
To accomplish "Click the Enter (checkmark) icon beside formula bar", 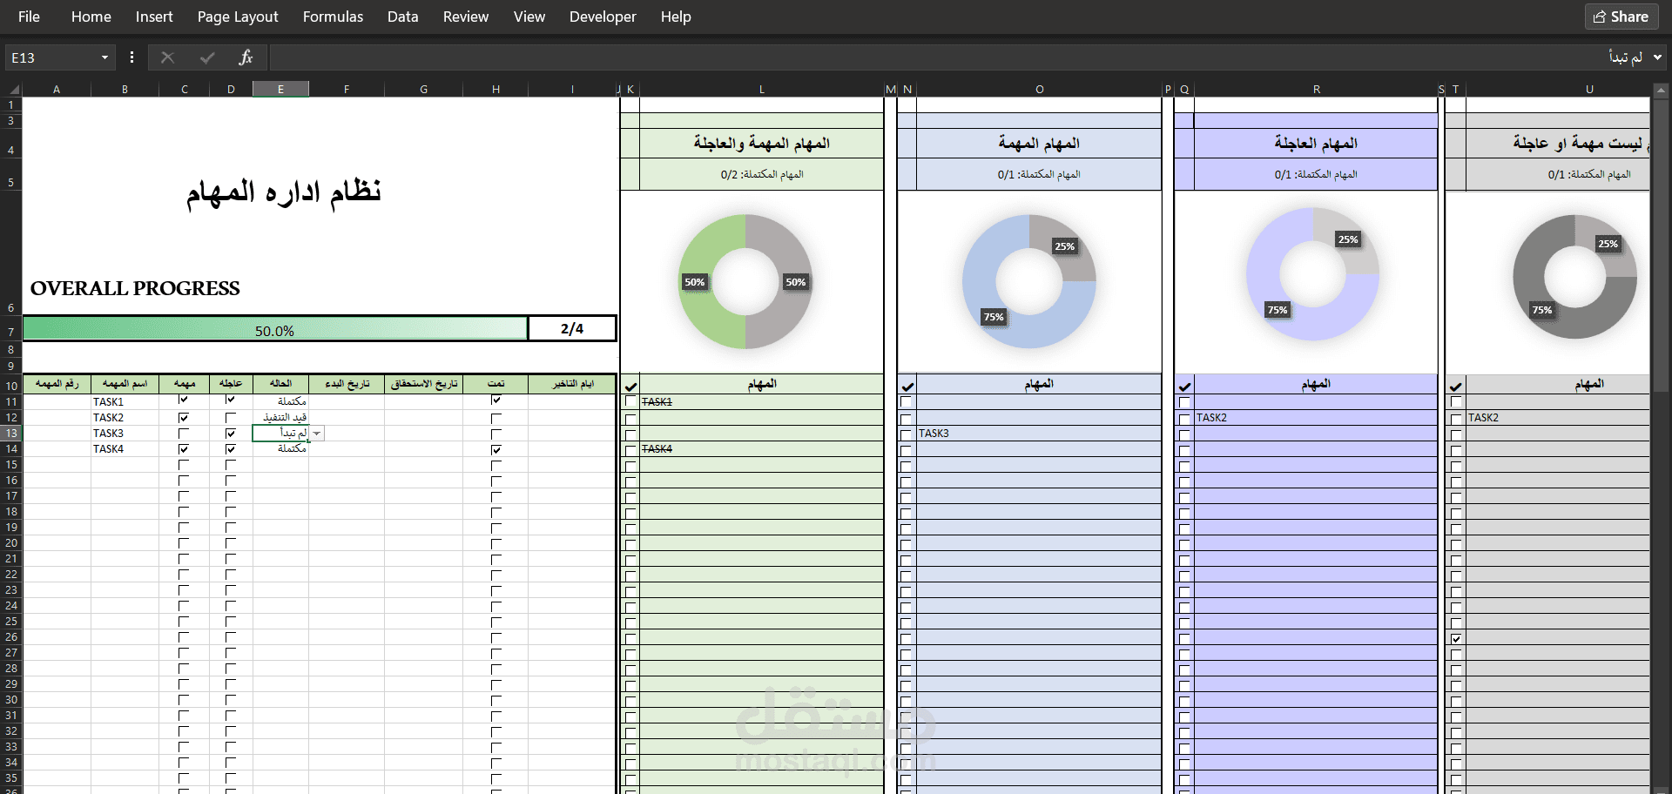I will point(207,57).
